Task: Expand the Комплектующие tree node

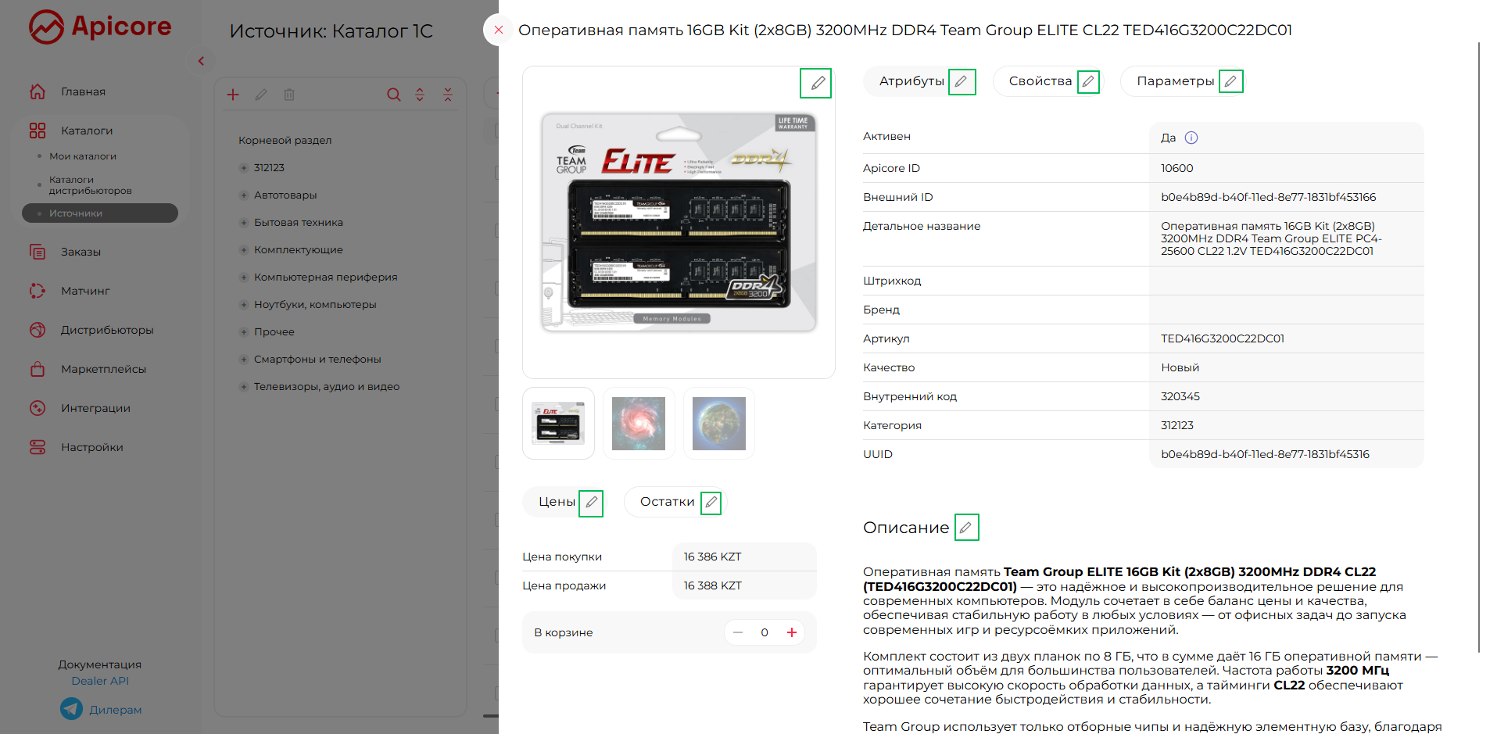Action: point(244,250)
